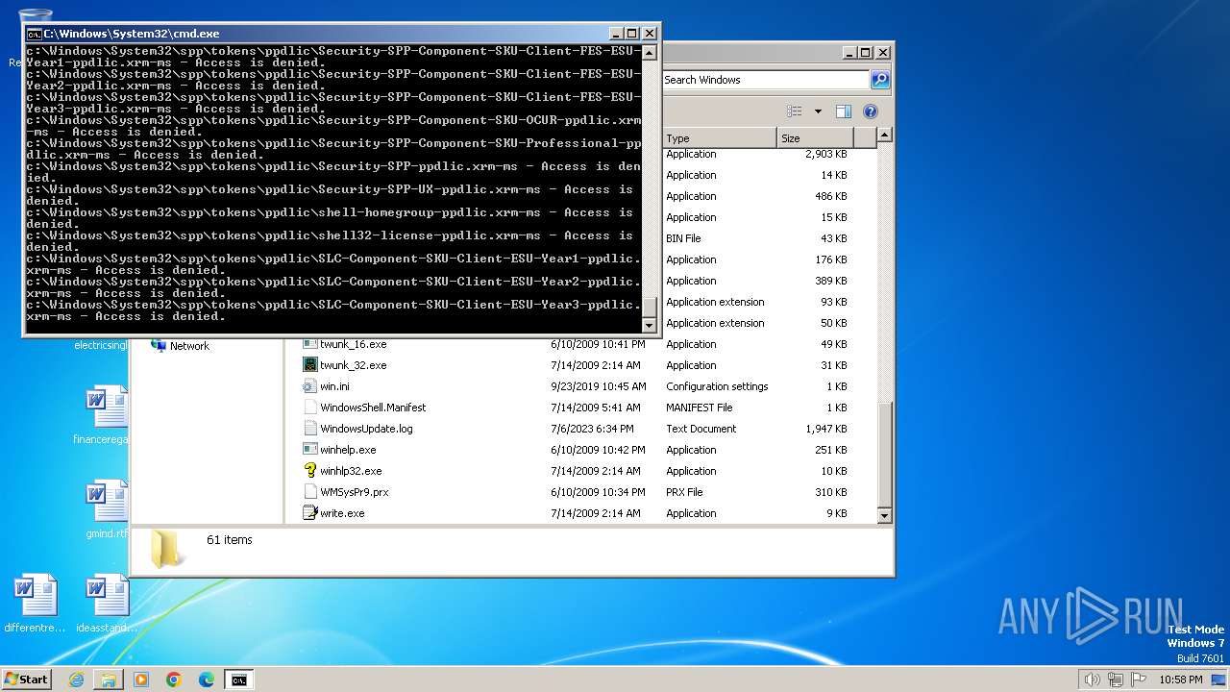Image resolution: width=1230 pixels, height=692 pixels.
Task: Click winhlp32.exe question mark icon
Action: 309,471
